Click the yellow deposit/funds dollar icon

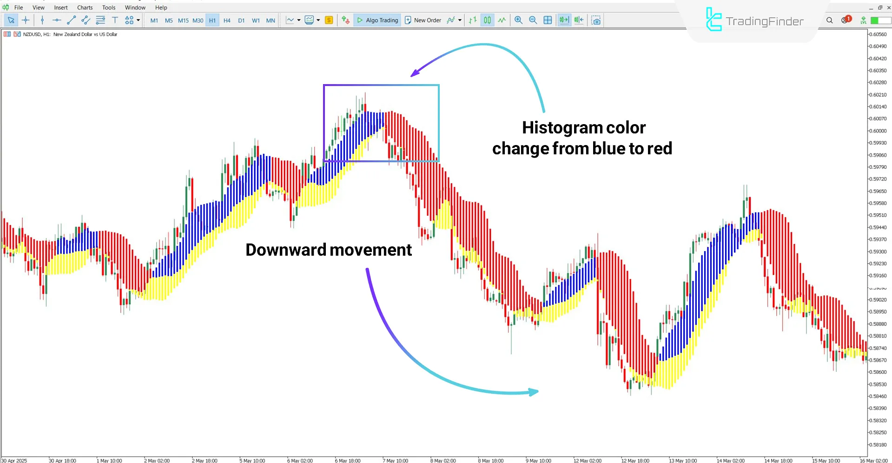click(x=329, y=20)
